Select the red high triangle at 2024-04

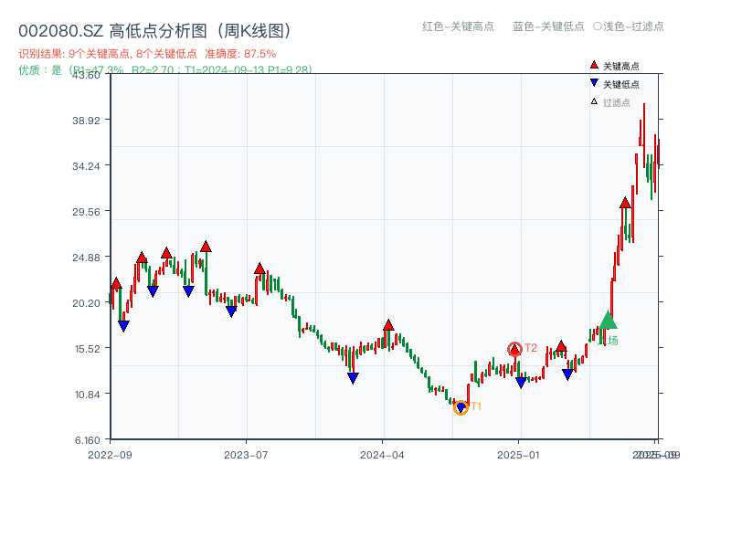[x=388, y=325]
